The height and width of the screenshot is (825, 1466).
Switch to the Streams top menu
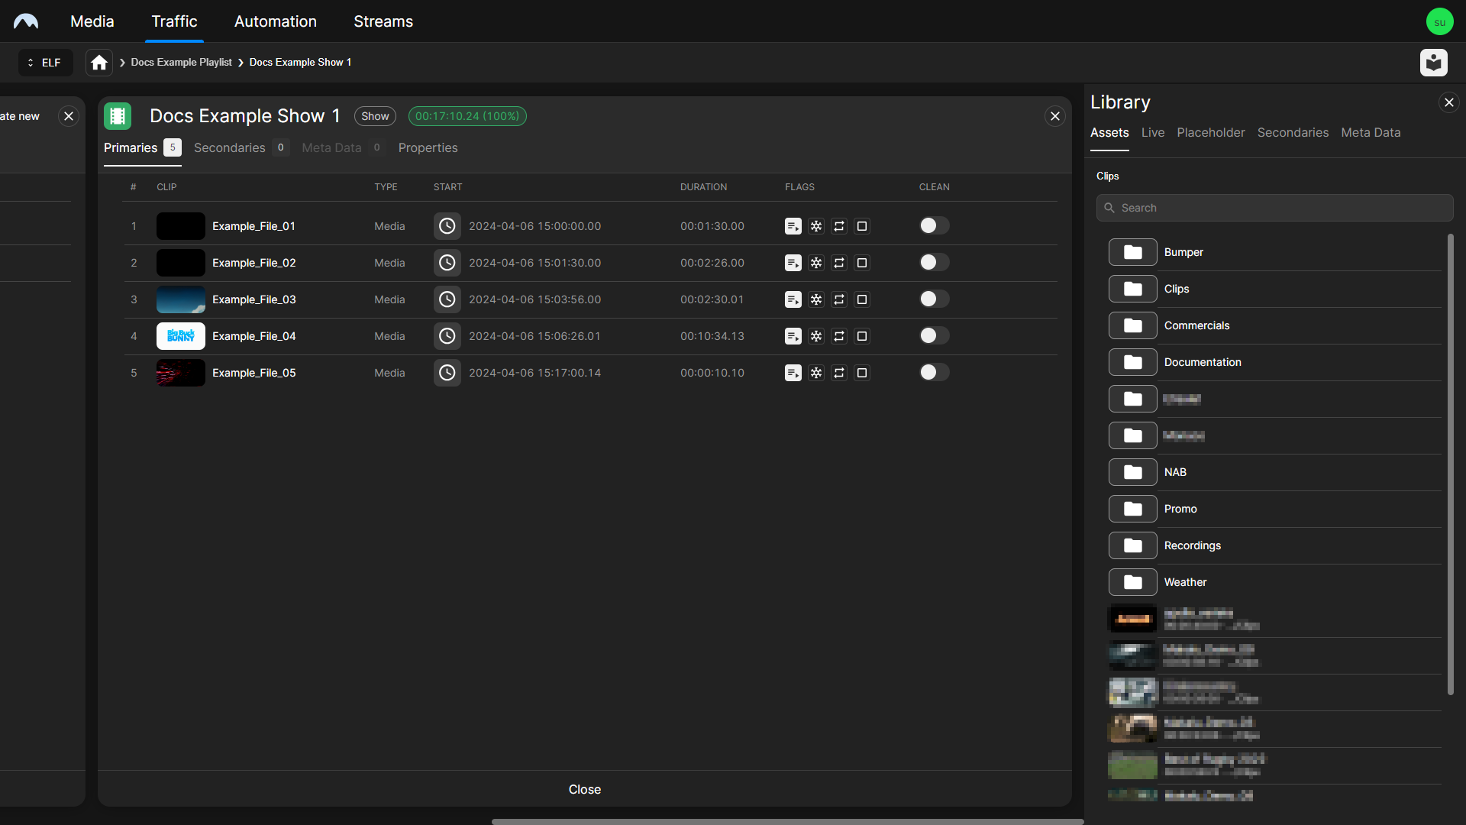[383, 21]
